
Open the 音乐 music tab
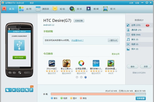pos(76,9)
